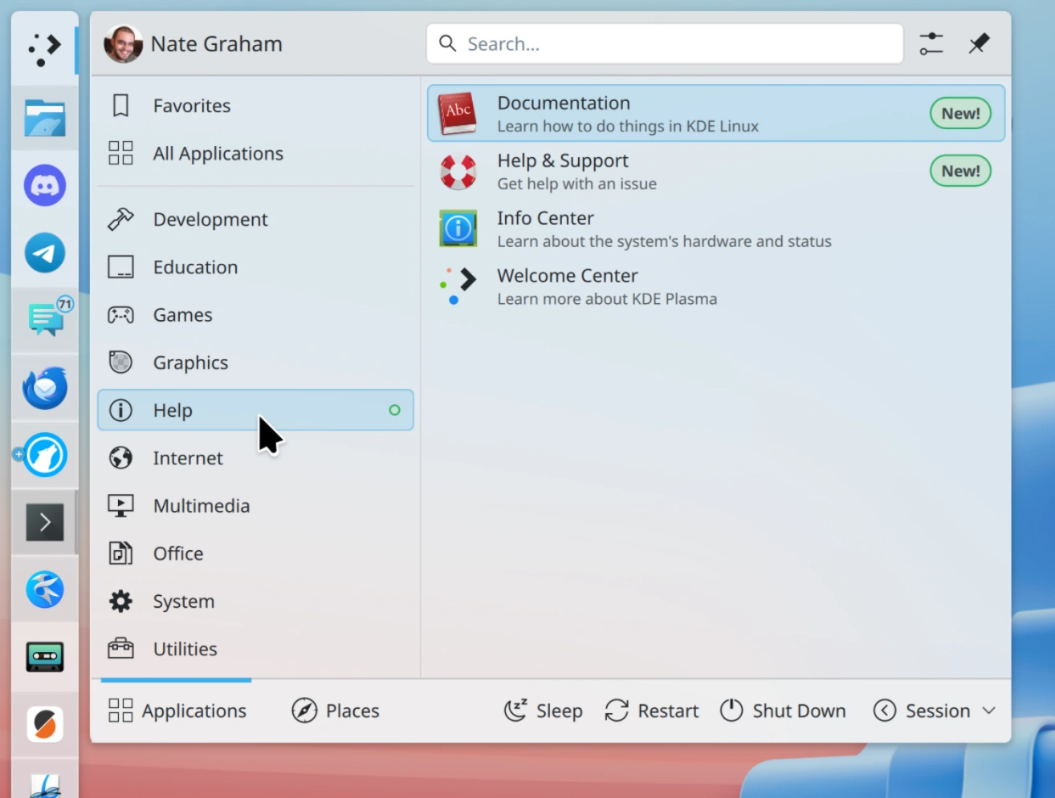Launch Dolphin file manager from the panel
This screenshot has height=798, width=1055.
[x=44, y=118]
